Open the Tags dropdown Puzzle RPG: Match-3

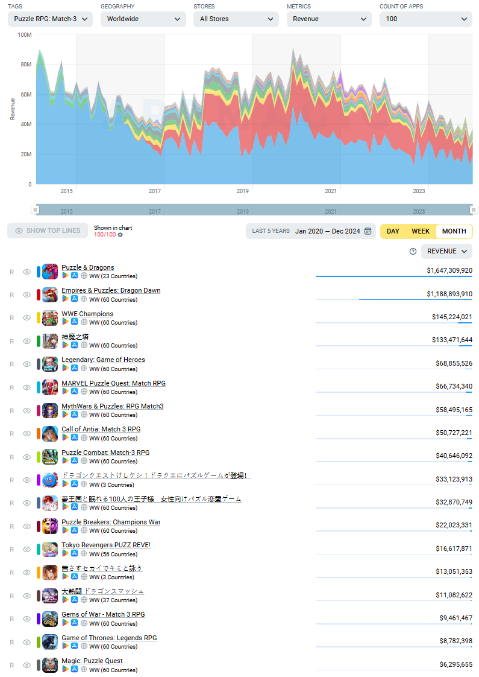click(x=51, y=19)
